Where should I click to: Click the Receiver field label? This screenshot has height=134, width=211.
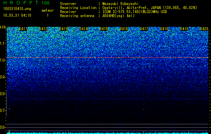[68, 12]
